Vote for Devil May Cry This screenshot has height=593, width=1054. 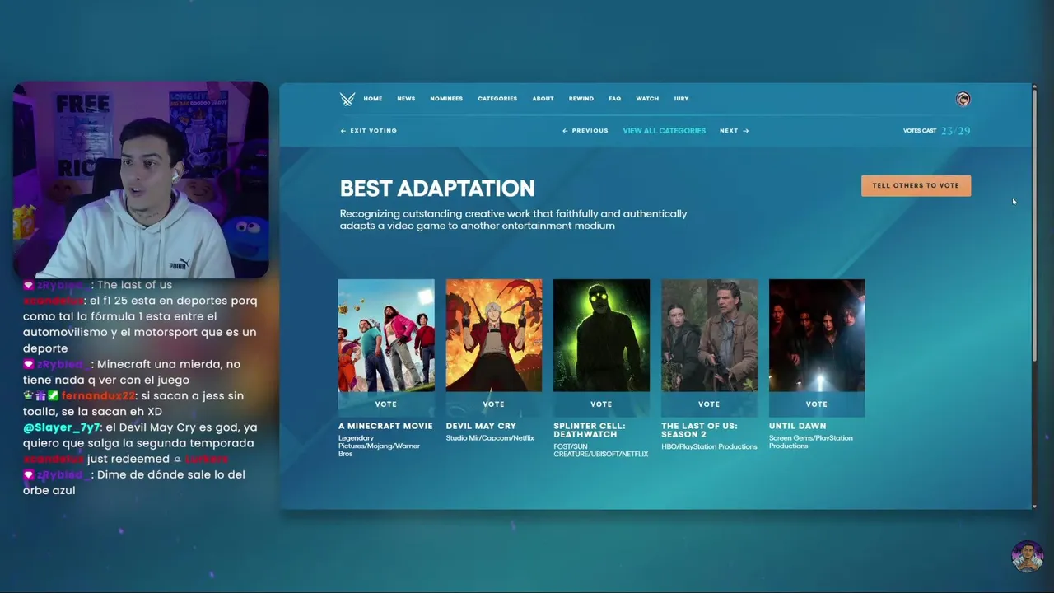[494, 404]
